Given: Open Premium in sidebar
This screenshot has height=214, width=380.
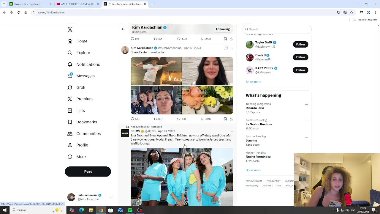Looking at the screenshot, I should coord(80,99).
